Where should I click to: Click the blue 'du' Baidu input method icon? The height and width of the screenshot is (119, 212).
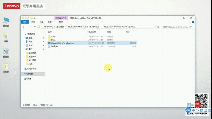click(x=188, y=110)
